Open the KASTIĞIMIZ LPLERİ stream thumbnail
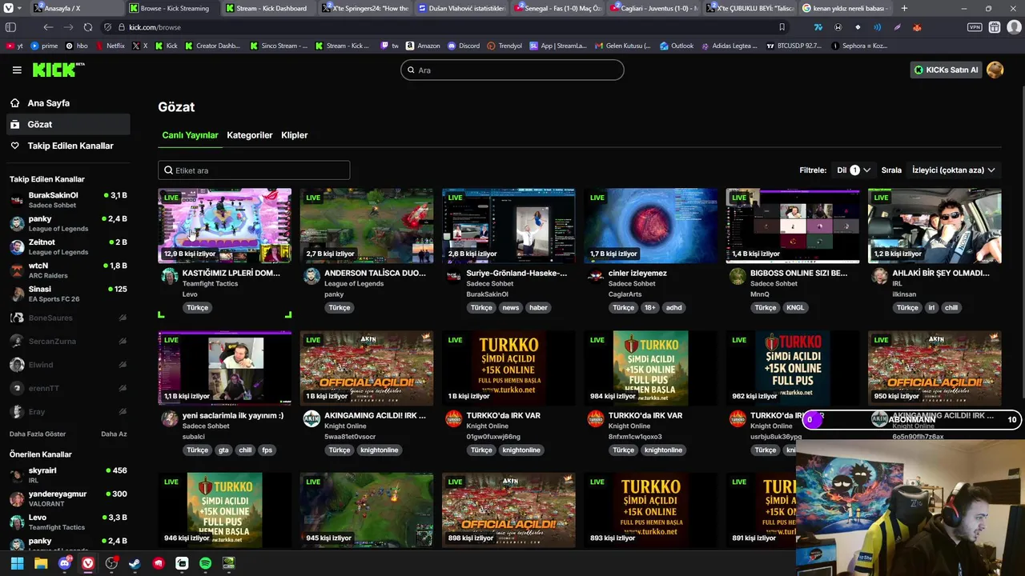 tap(225, 226)
